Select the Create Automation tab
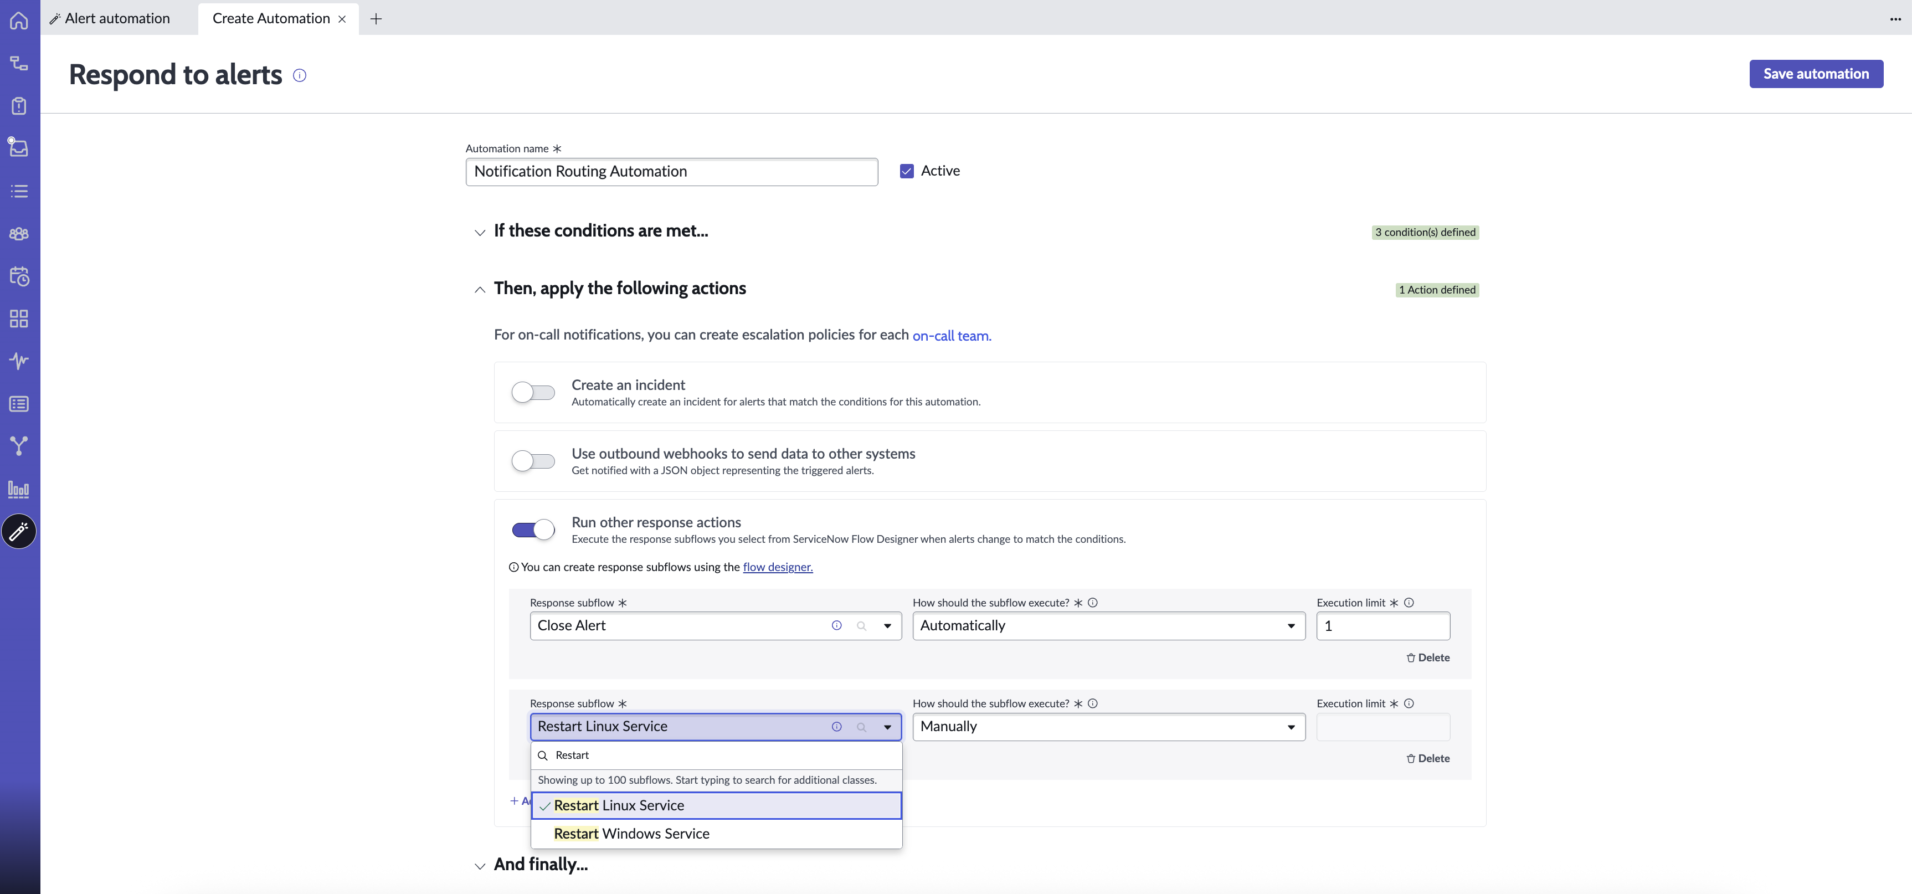The width and height of the screenshot is (1912, 894). point(271,19)
